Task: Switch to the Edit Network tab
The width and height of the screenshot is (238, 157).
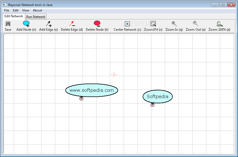Action: coord(14,16)
